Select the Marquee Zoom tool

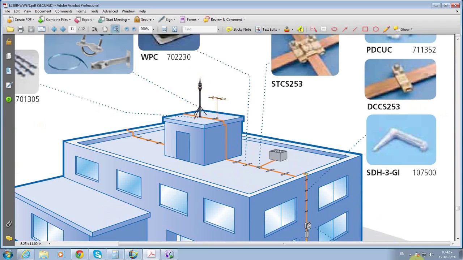(115, 29)
